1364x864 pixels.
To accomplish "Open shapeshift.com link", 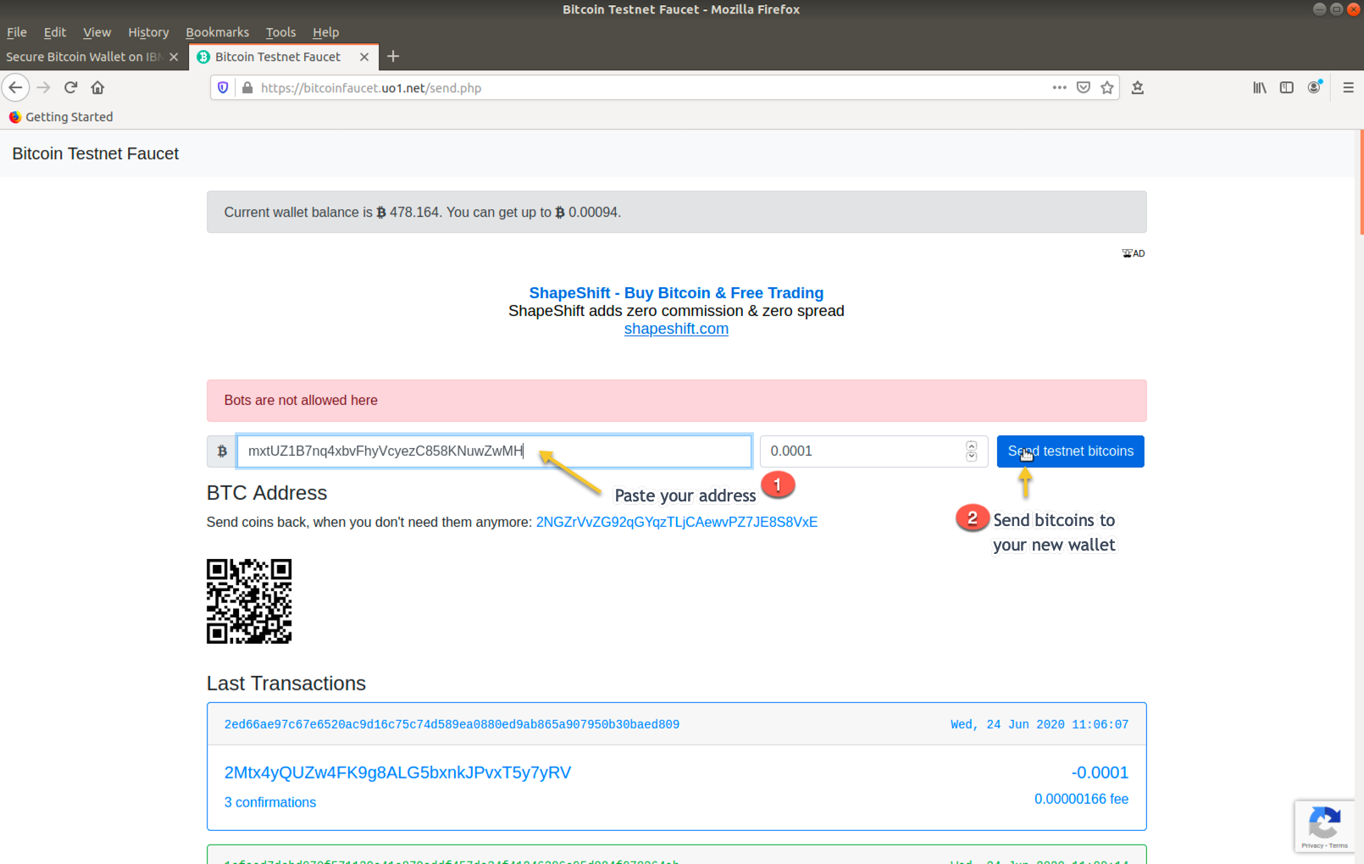I will (x=676, y=329).
